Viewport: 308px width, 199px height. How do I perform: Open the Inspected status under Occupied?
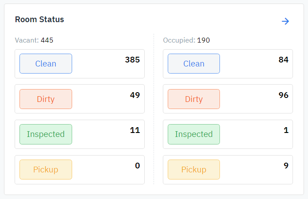193,134
